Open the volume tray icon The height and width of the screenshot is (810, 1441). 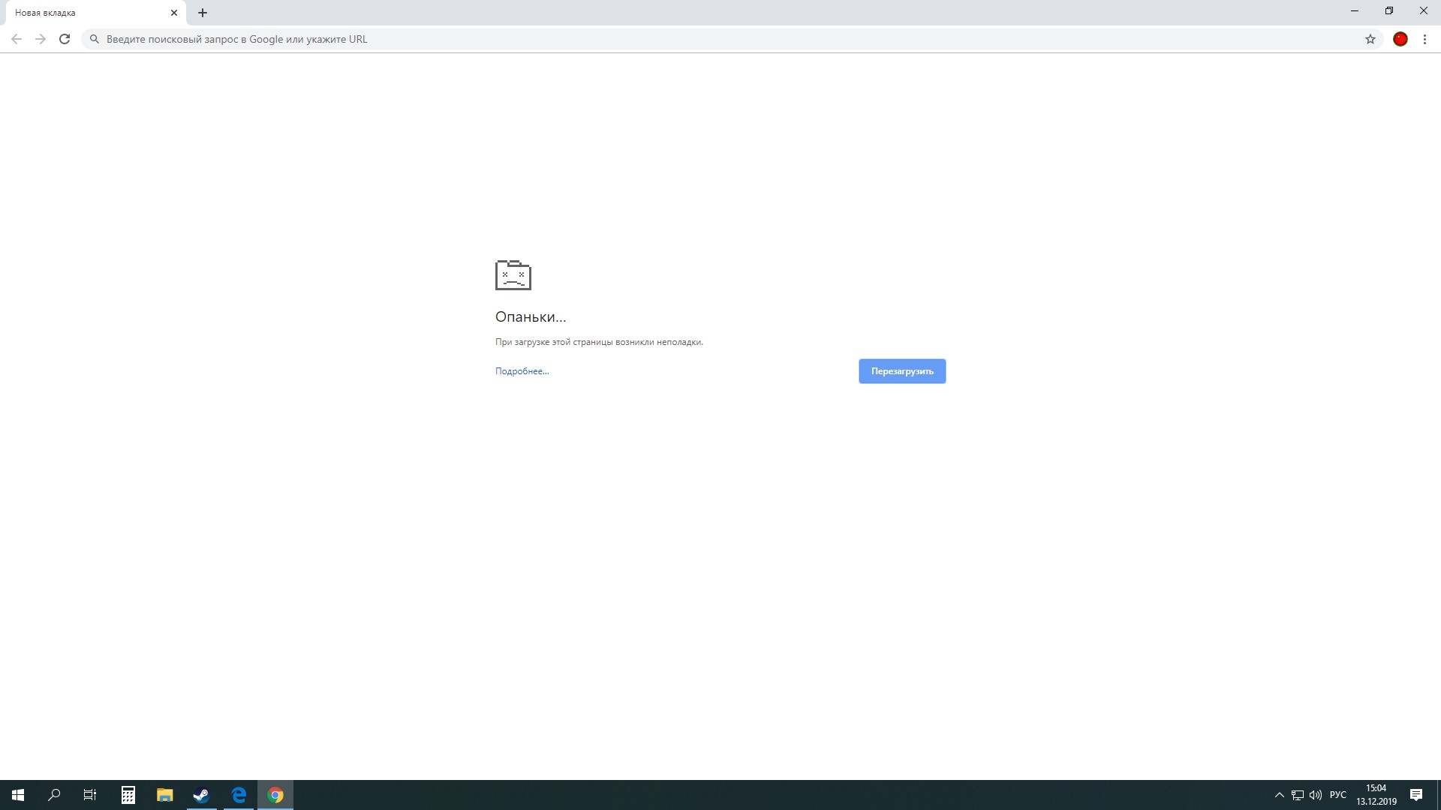(x=1316, y=795)
